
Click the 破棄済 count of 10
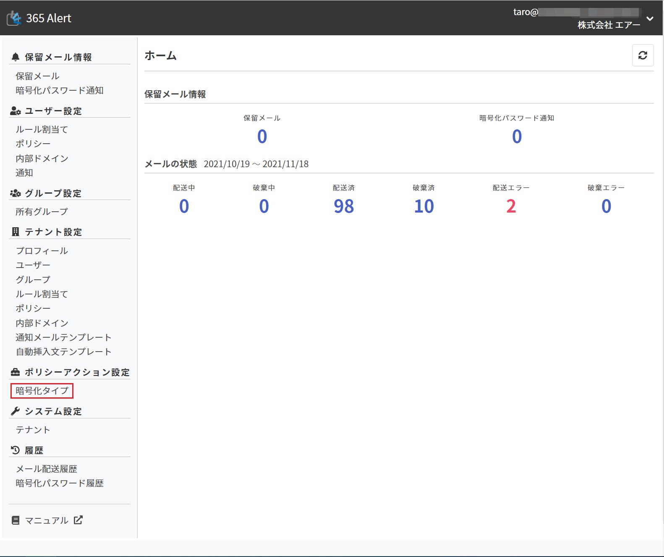click(423, 206)
